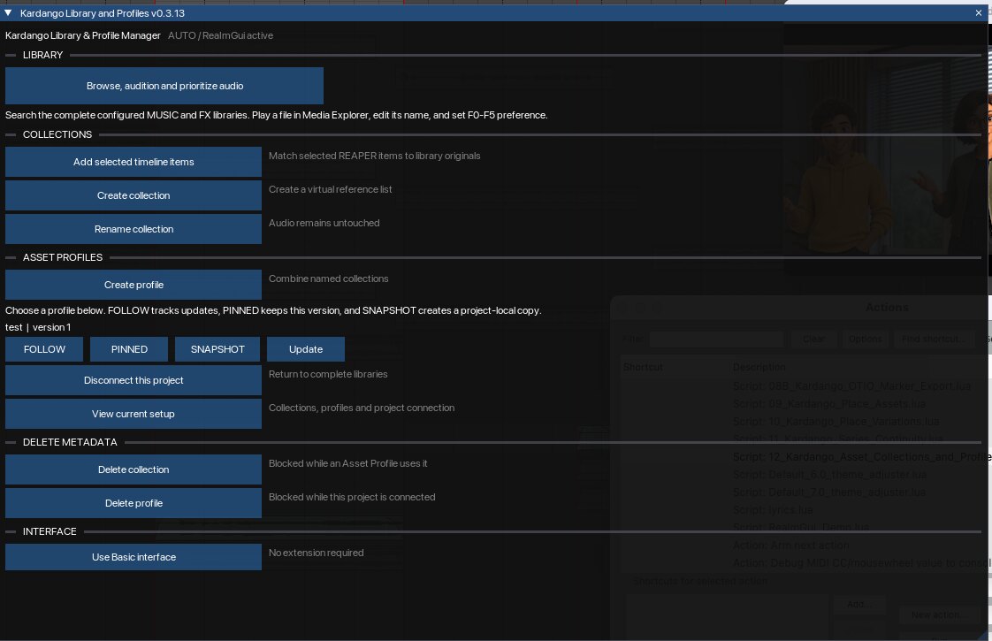Click 'Combine named collections' text
The width and height of the screenshot is (992, 641).
coord(328,279)
